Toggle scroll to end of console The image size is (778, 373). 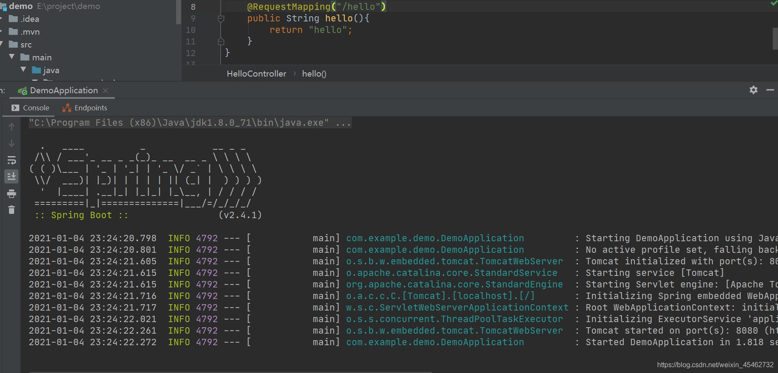[12, 176]
